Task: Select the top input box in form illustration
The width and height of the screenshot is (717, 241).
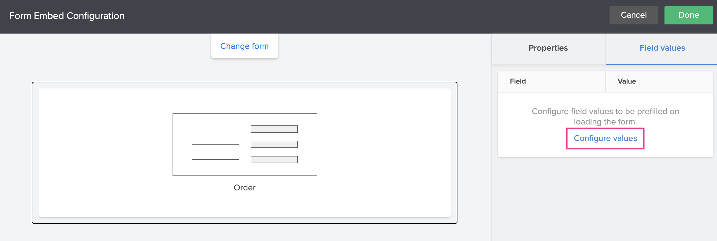Action: 274,129
